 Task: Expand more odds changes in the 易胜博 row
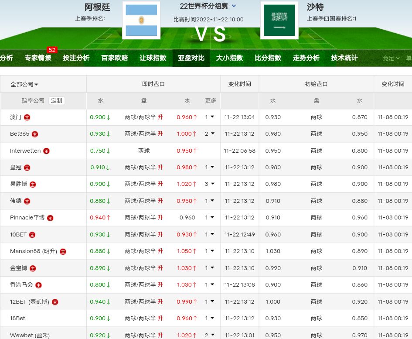(x=210, y=184)
